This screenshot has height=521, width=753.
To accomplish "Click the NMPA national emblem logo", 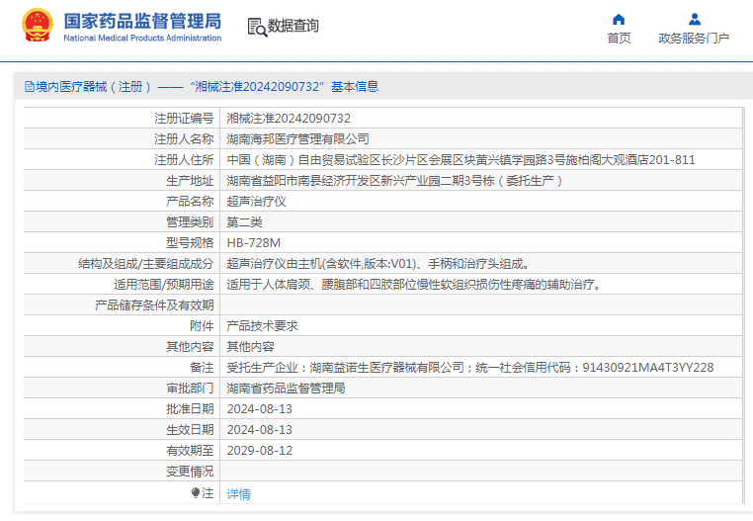I will [38, 26].
